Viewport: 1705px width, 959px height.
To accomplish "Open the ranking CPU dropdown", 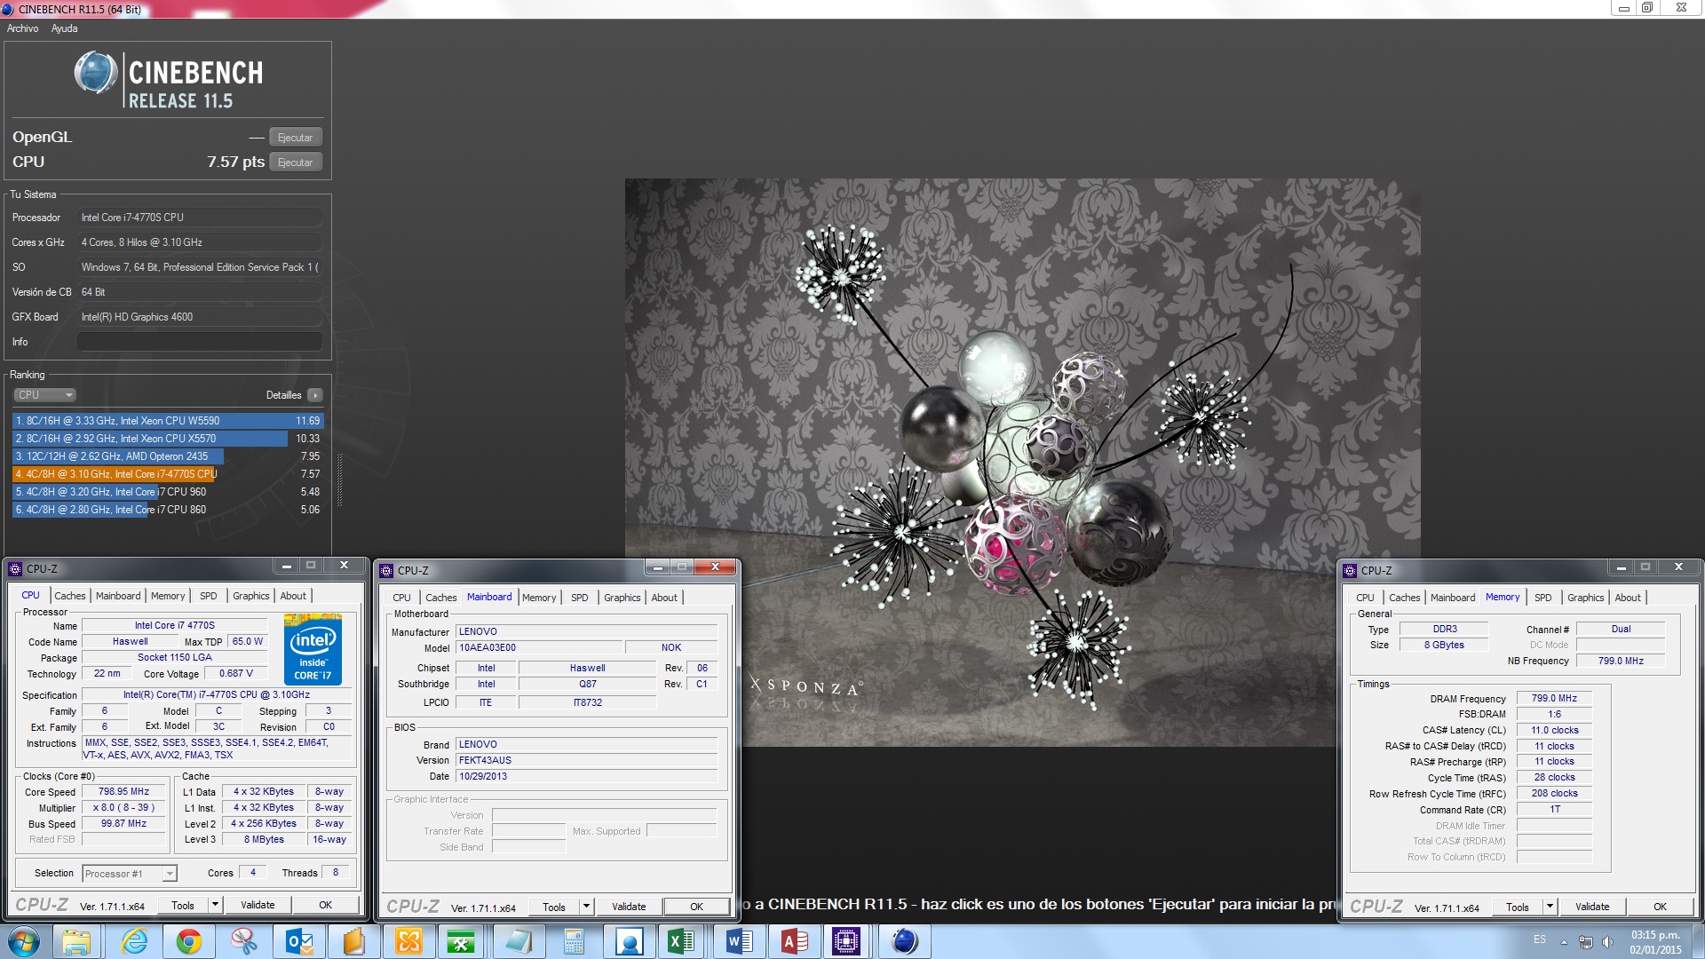I will coord(44,395).
